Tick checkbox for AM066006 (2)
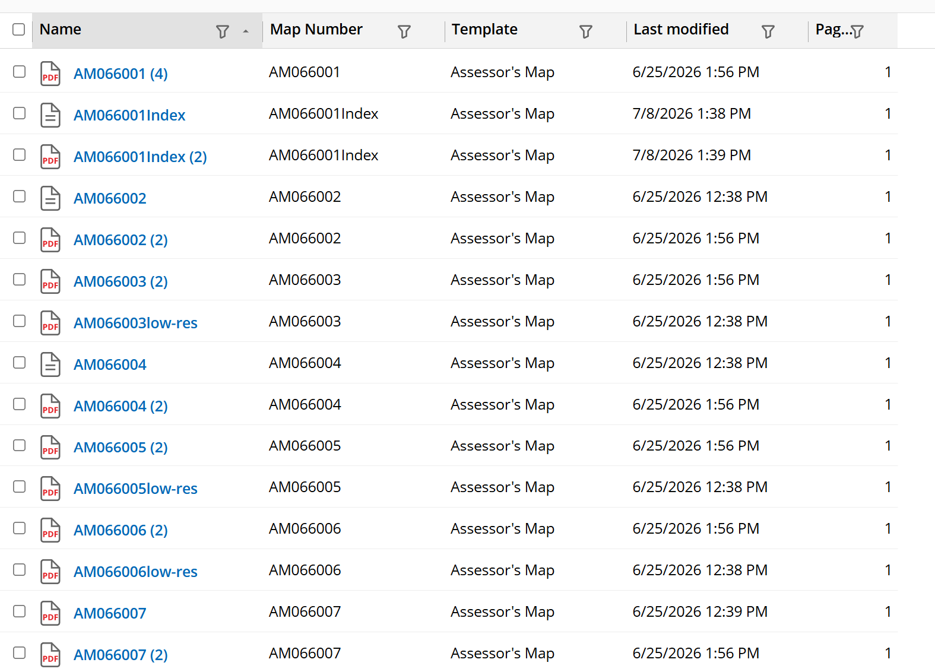 (20, 528)
